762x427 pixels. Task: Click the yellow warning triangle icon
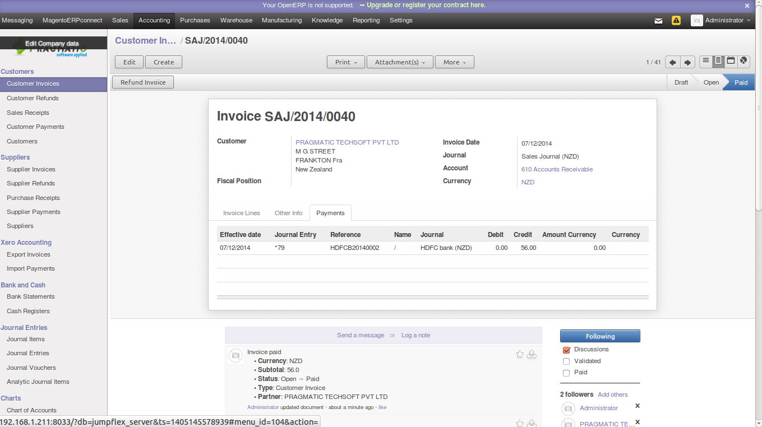676,21
